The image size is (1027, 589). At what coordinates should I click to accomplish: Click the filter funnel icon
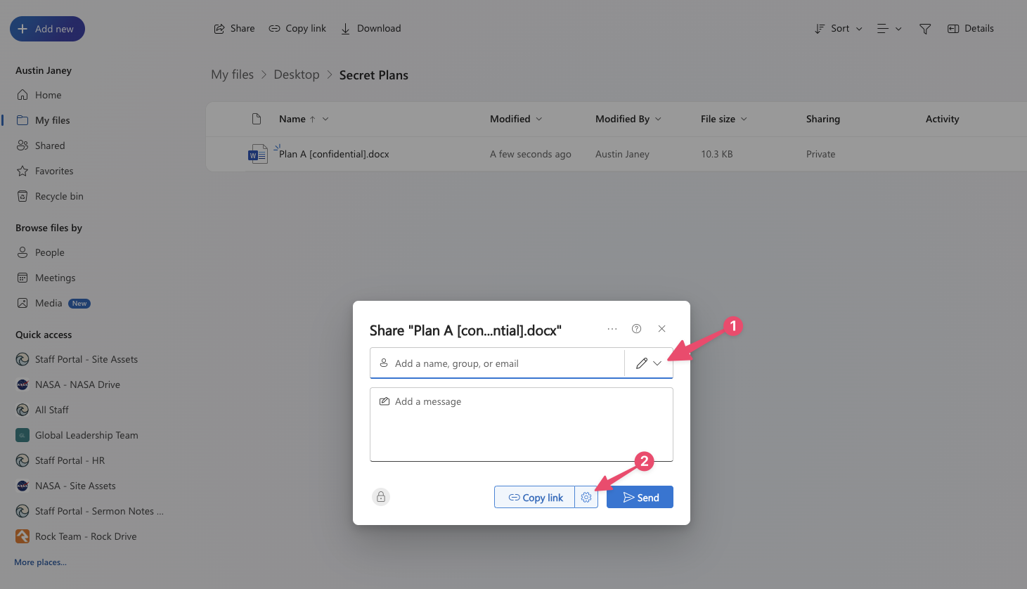click(x=925, y=29)
